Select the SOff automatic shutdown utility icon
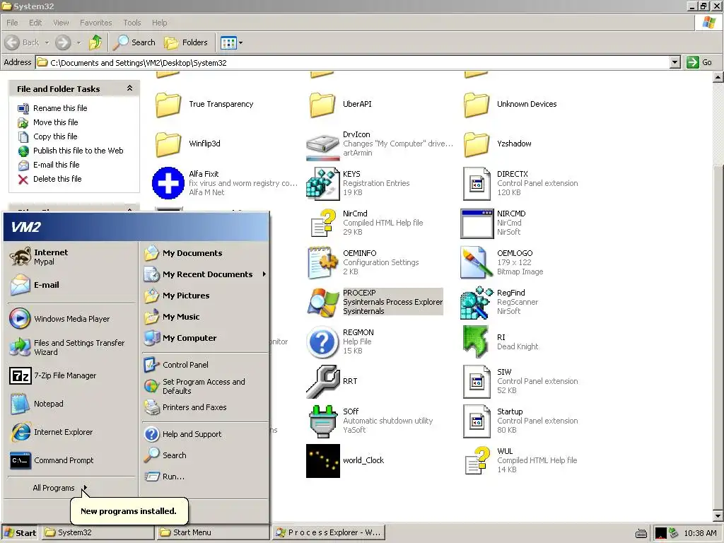724x543 pixels. click(x=322, y=421)
